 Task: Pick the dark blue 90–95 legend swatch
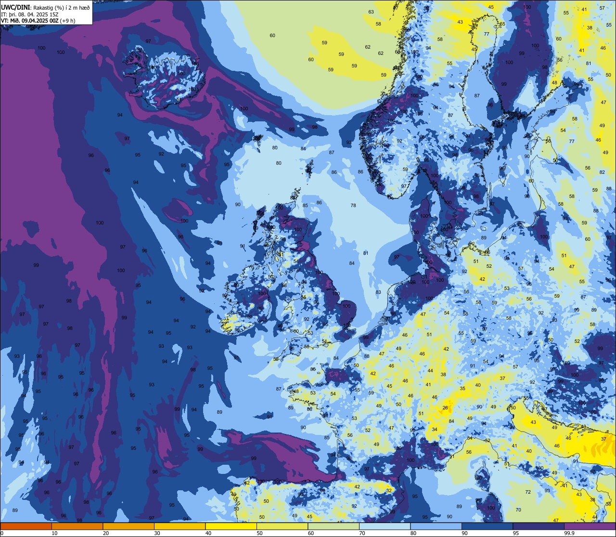coord(487,526)
